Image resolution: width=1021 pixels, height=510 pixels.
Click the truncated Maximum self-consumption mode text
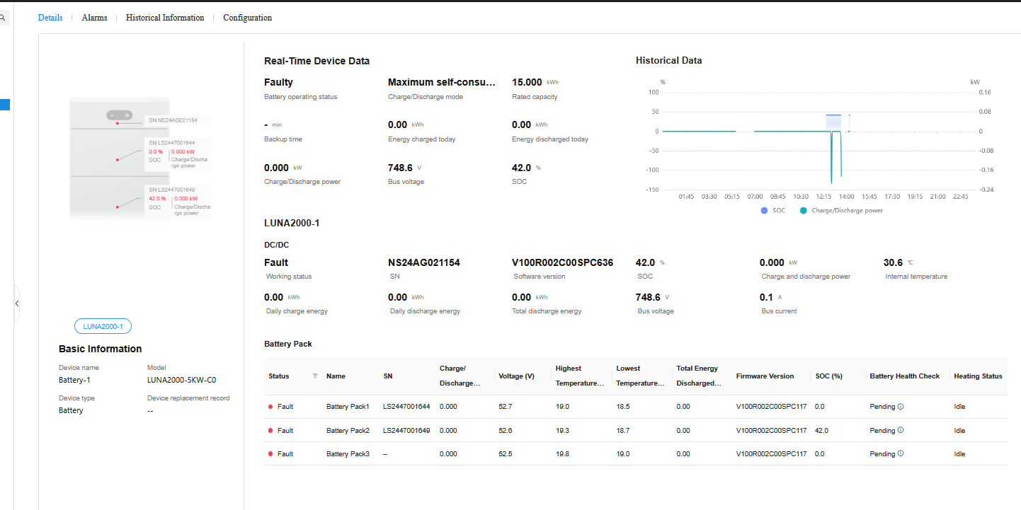[442, 83]
